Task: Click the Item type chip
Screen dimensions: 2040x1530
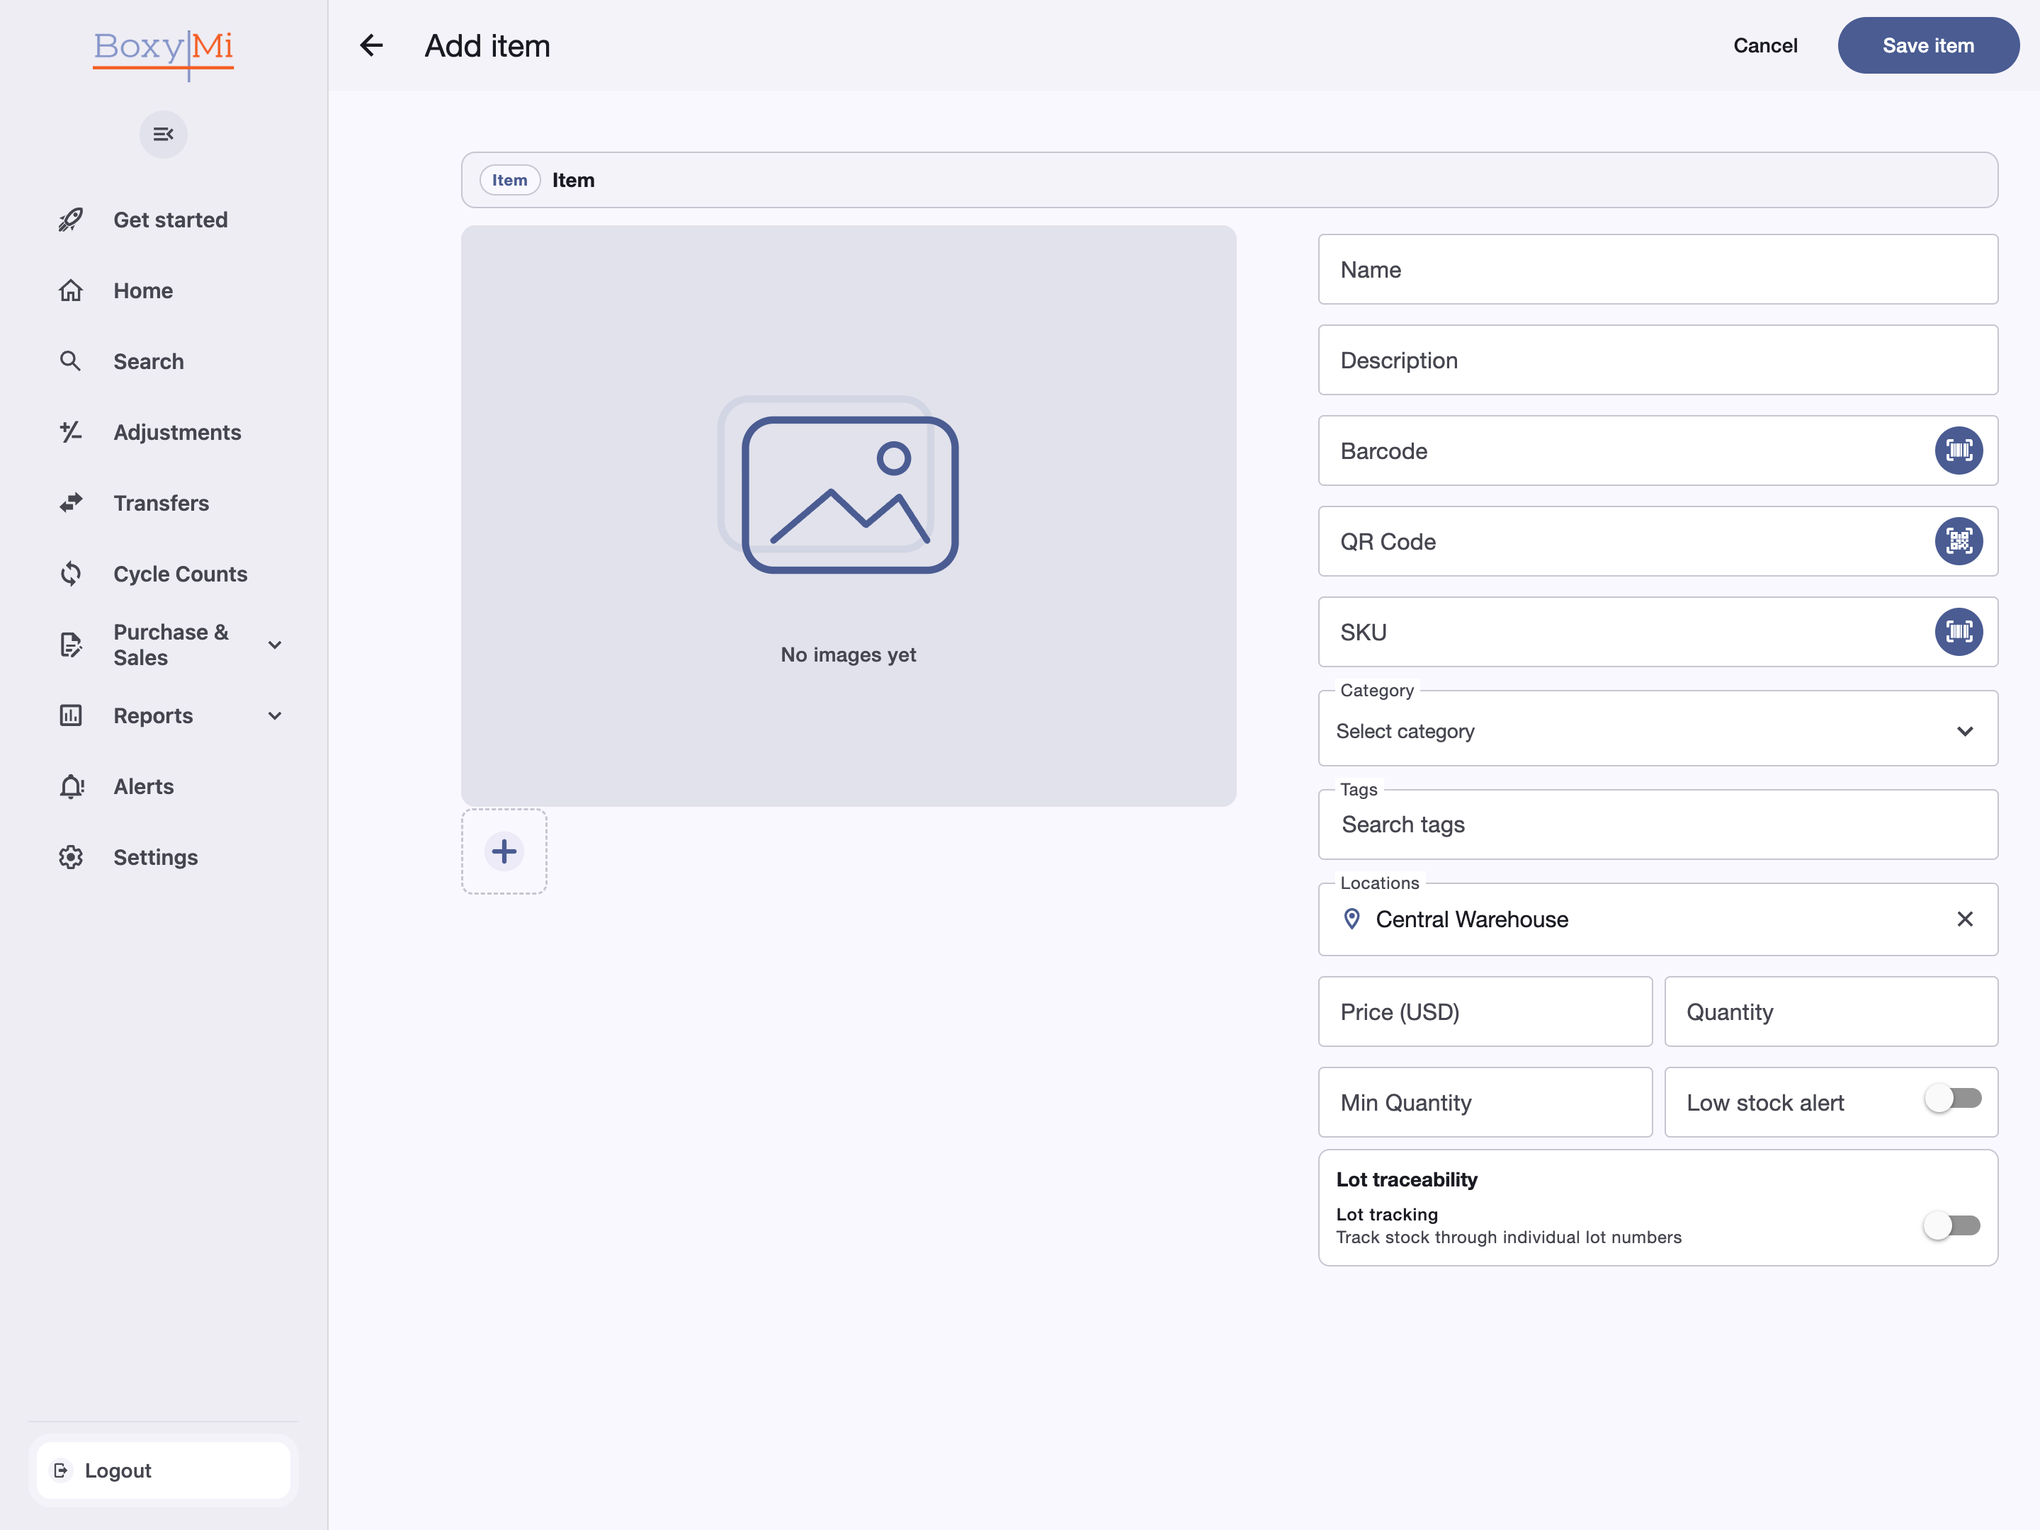Action: click(x=510, y=180)
